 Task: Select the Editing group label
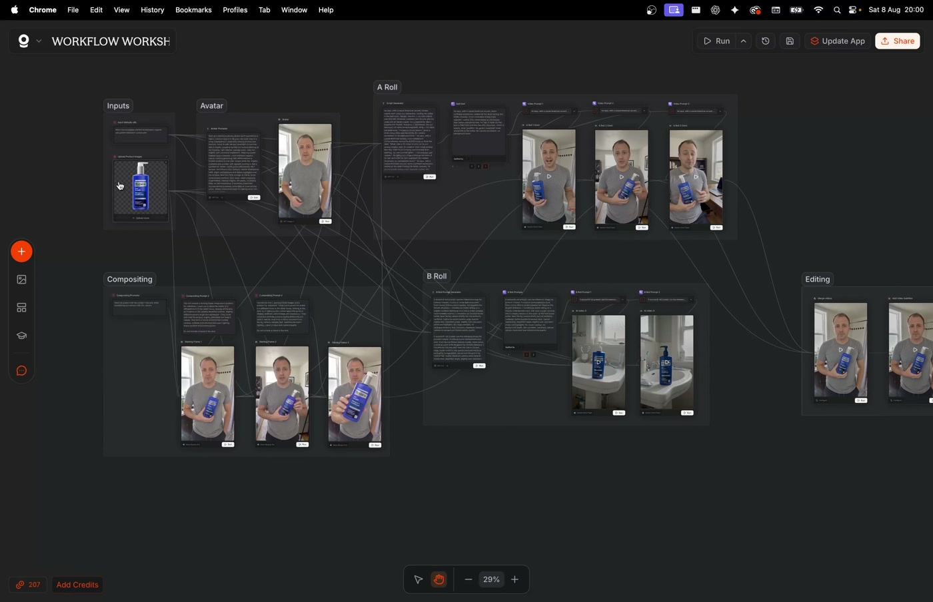pos(818,280)
